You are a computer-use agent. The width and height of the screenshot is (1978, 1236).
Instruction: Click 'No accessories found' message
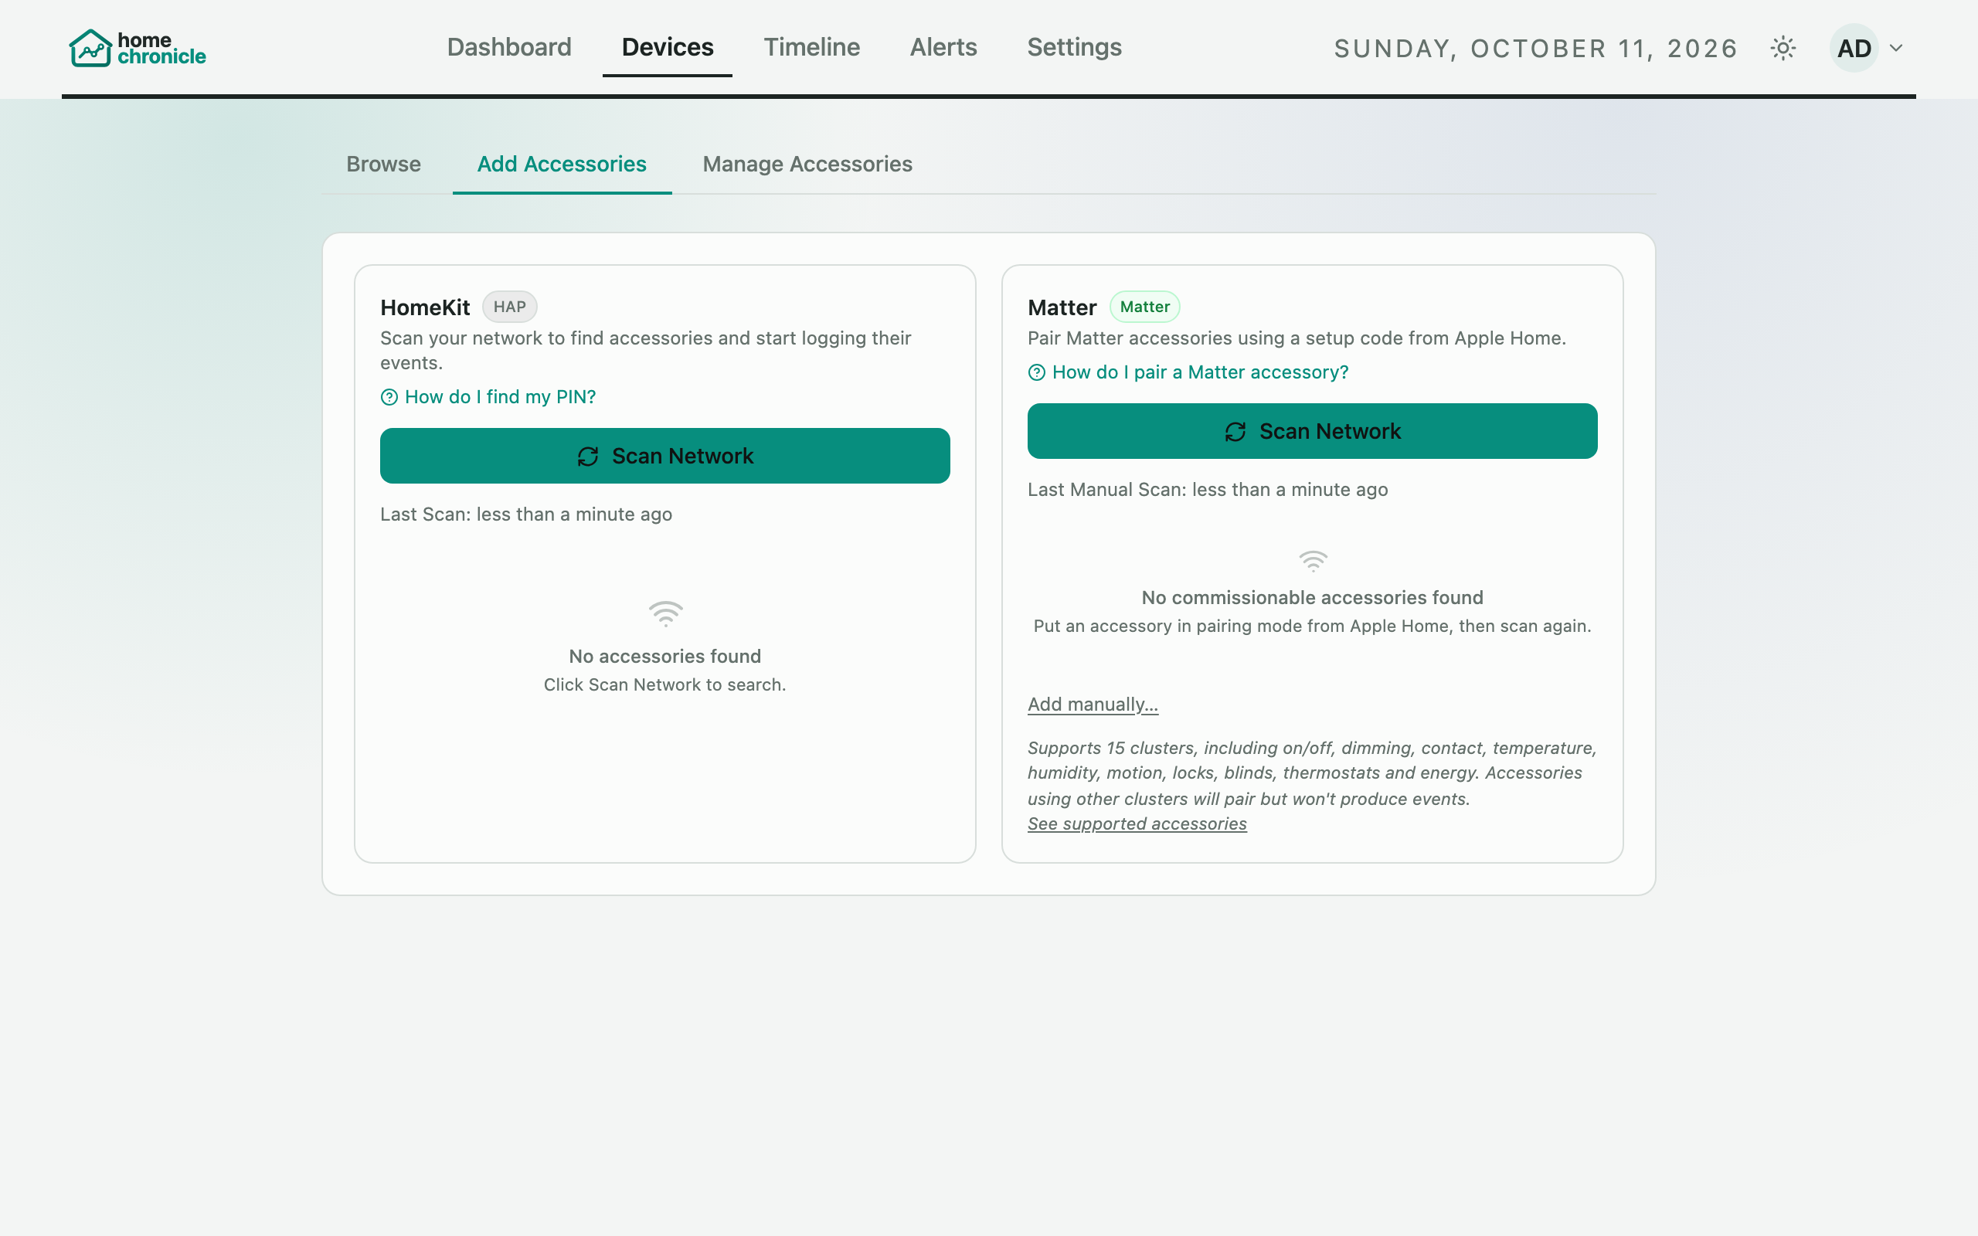point(664,657)
